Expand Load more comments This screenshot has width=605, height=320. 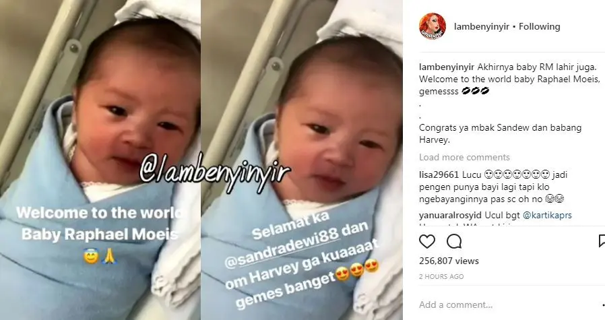pyautogui.click(x=464, y=157)
